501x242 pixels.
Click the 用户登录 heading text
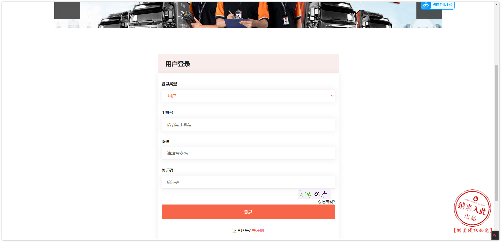(x=178, y=64)
